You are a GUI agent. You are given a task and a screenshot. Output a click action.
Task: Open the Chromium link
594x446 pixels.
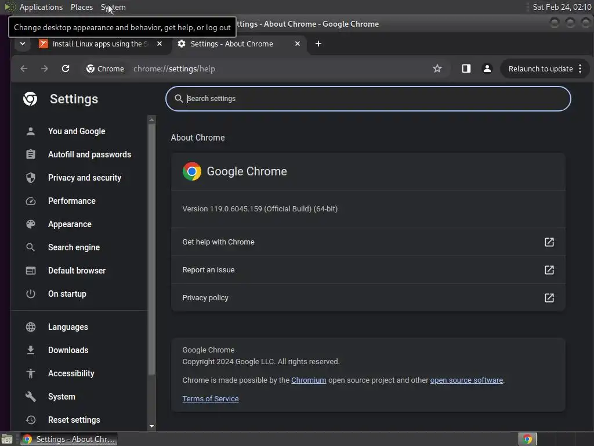coord(309,380)
